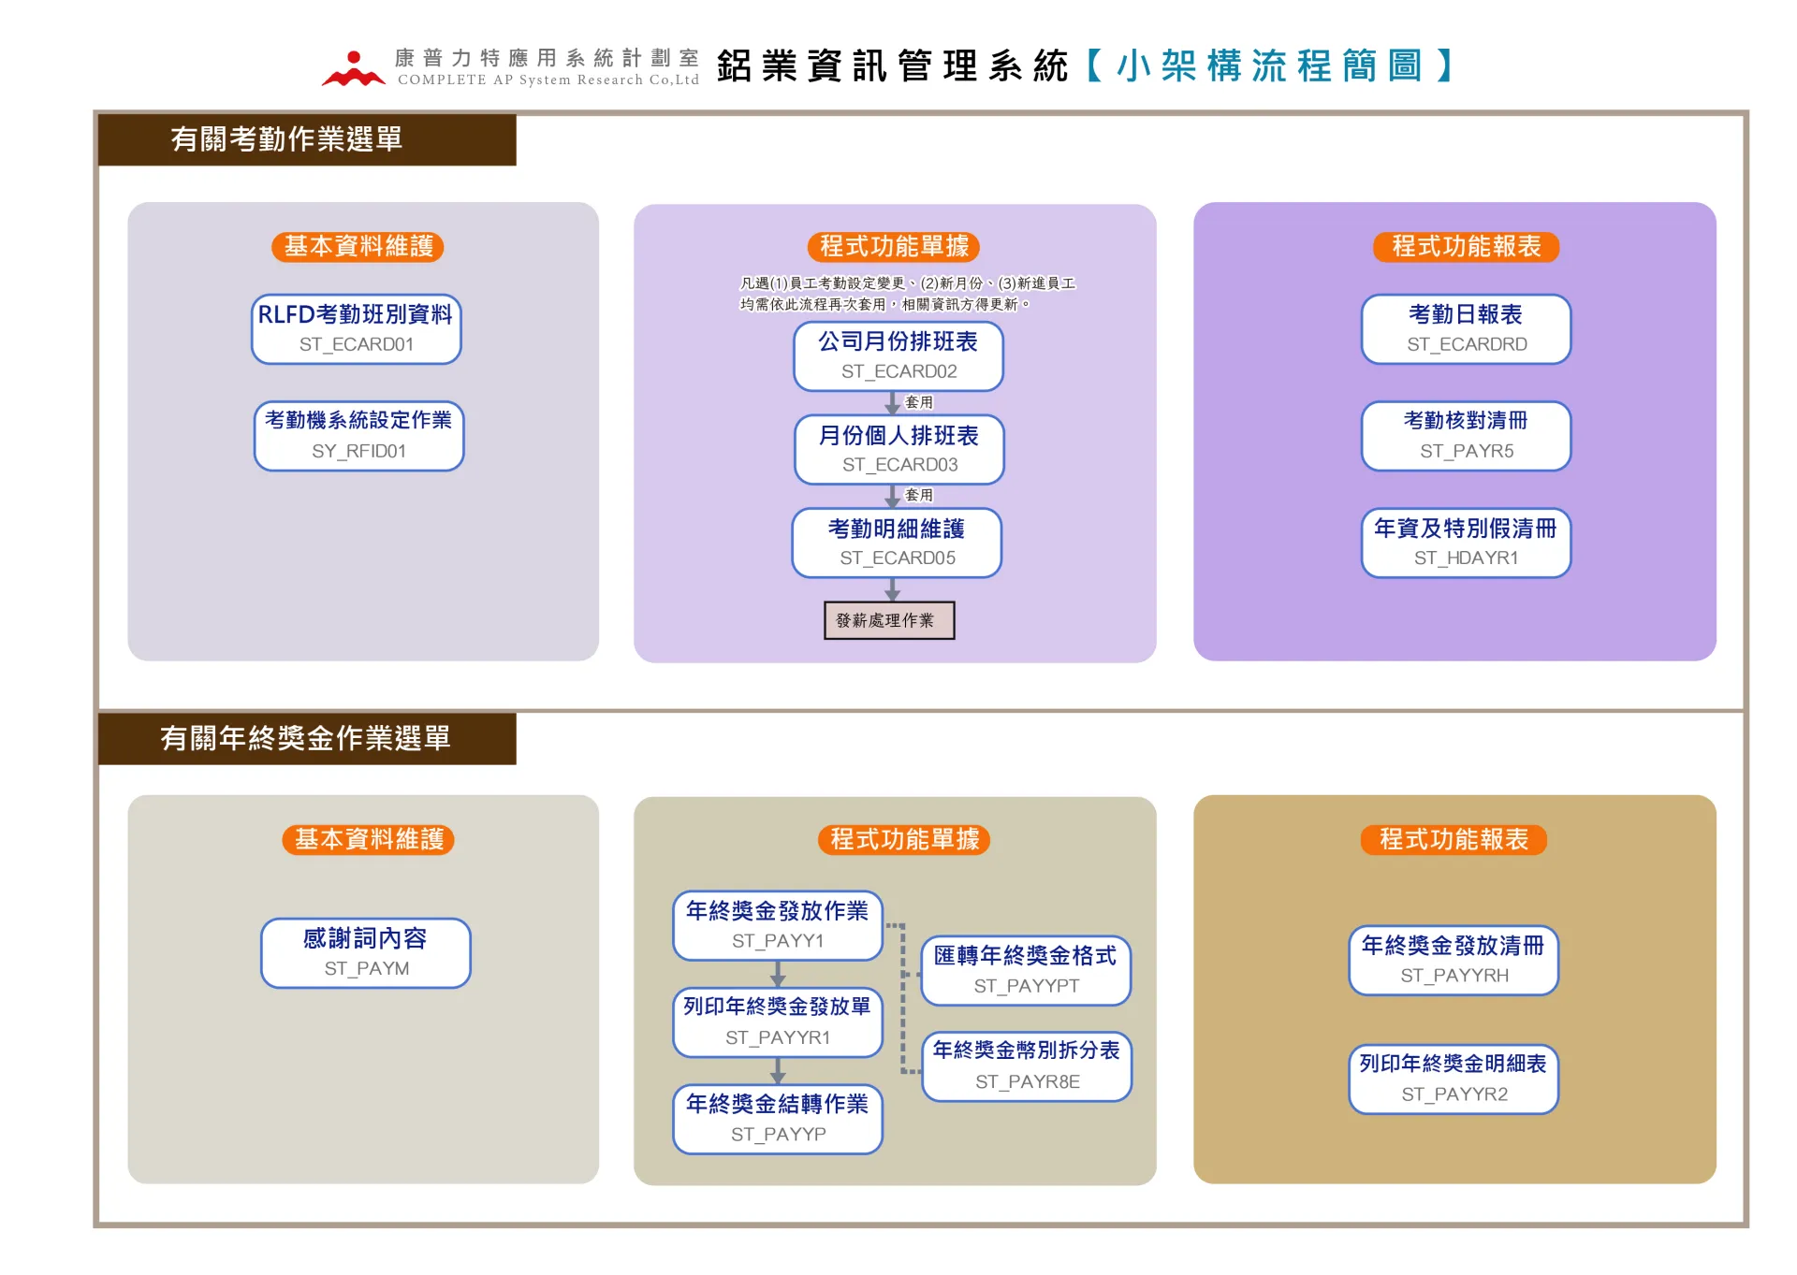Open 列印年終獎金發放單 ST_PAYYR1
Image resolution: width=1797 pixels, height=1275 pixels.
[778, 1022]
